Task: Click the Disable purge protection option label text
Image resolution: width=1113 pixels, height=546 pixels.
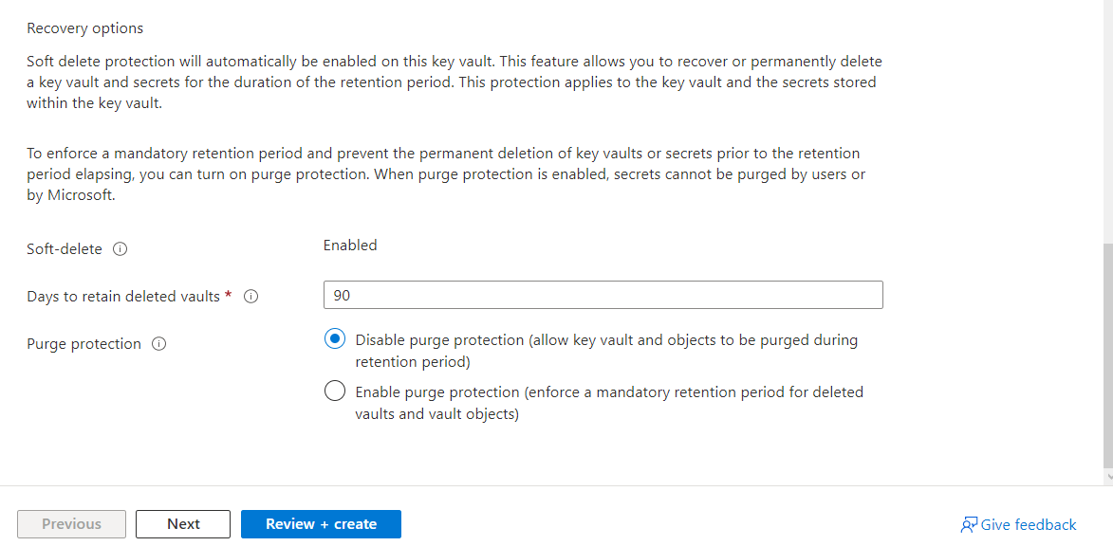Action: tap(606, 351)
